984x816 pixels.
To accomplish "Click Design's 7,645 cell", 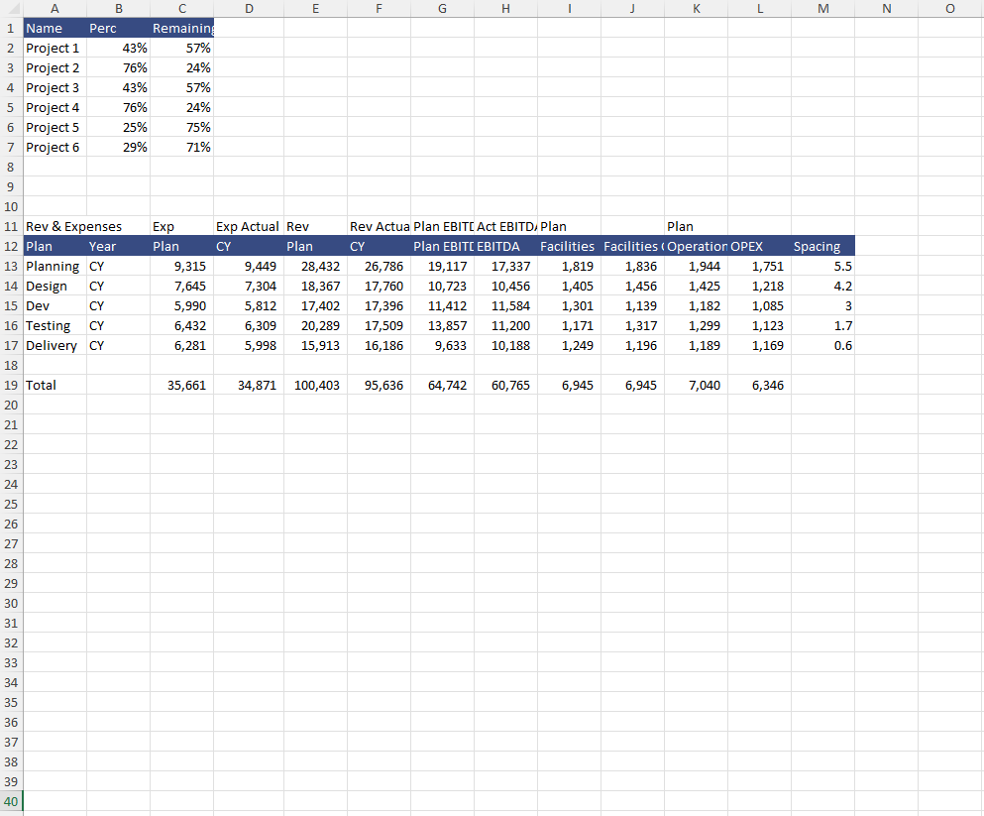I will pyautogui.click(x=182, y=287).
